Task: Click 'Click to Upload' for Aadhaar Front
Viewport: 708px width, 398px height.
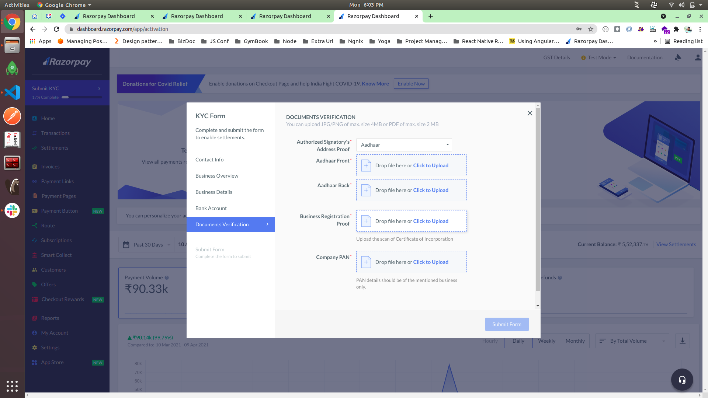Action: [x=431, y=165]
